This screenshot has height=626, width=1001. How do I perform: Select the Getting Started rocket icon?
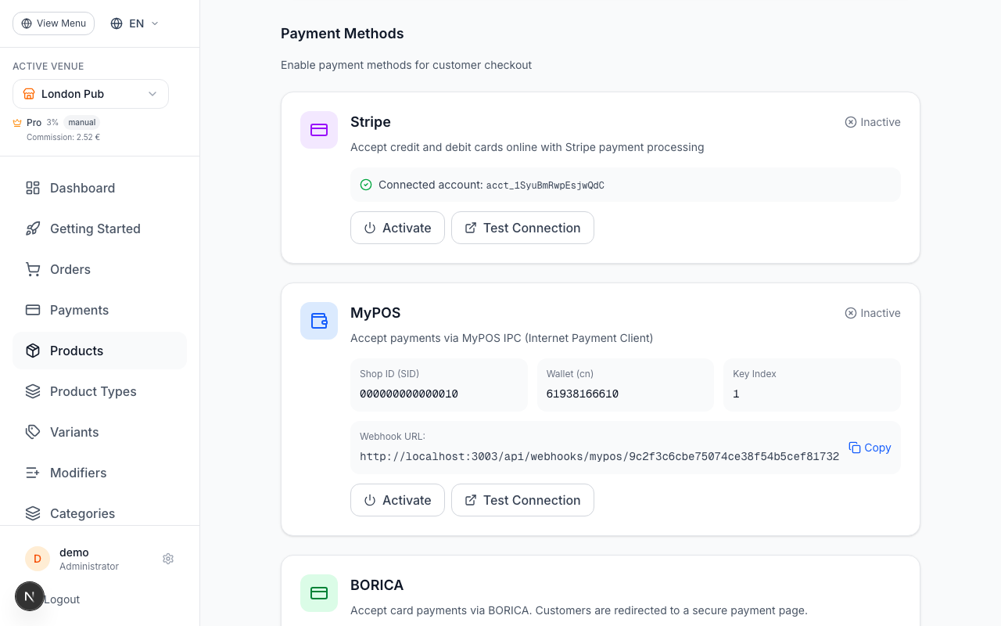coord(32,228)
